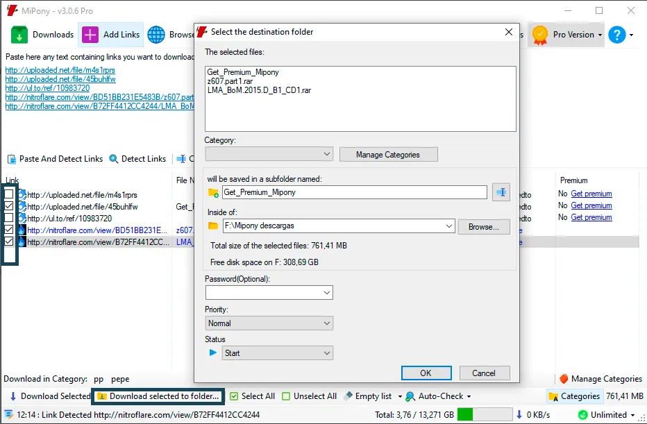
Task: Close the destination folder dialog
Action: (509, 32)
